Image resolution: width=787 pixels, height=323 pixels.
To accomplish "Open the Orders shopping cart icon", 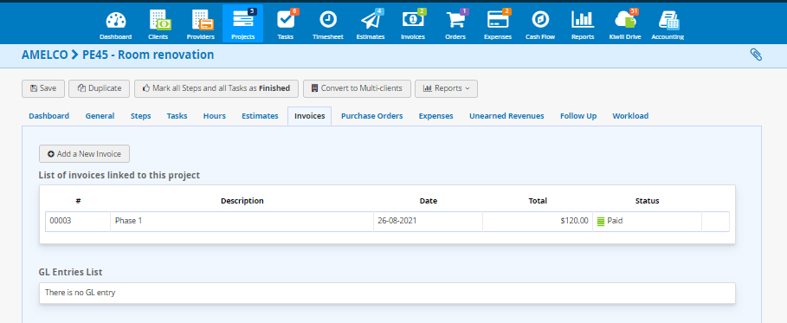I will click(x=455, y=20).
